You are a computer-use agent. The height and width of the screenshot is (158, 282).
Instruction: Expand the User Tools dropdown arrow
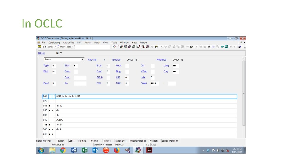pos(73,47)
